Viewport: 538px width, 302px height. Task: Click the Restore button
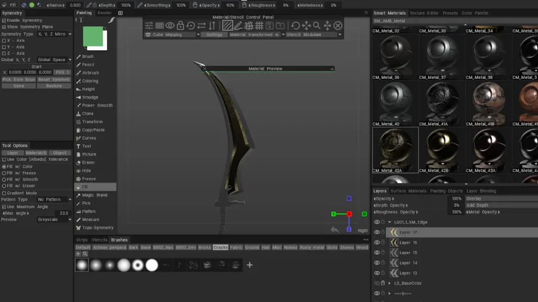click(x=54, y=86)
